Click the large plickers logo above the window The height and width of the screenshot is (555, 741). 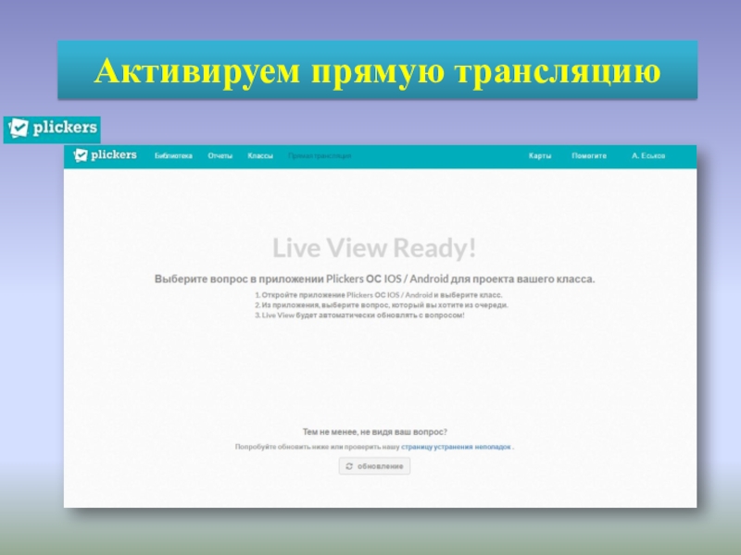click(x=52, y=129)
